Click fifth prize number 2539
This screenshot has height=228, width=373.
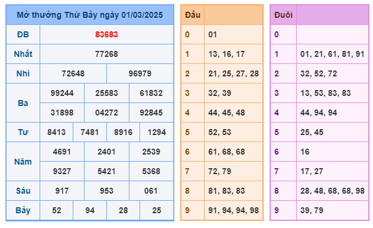coord(151,152)
